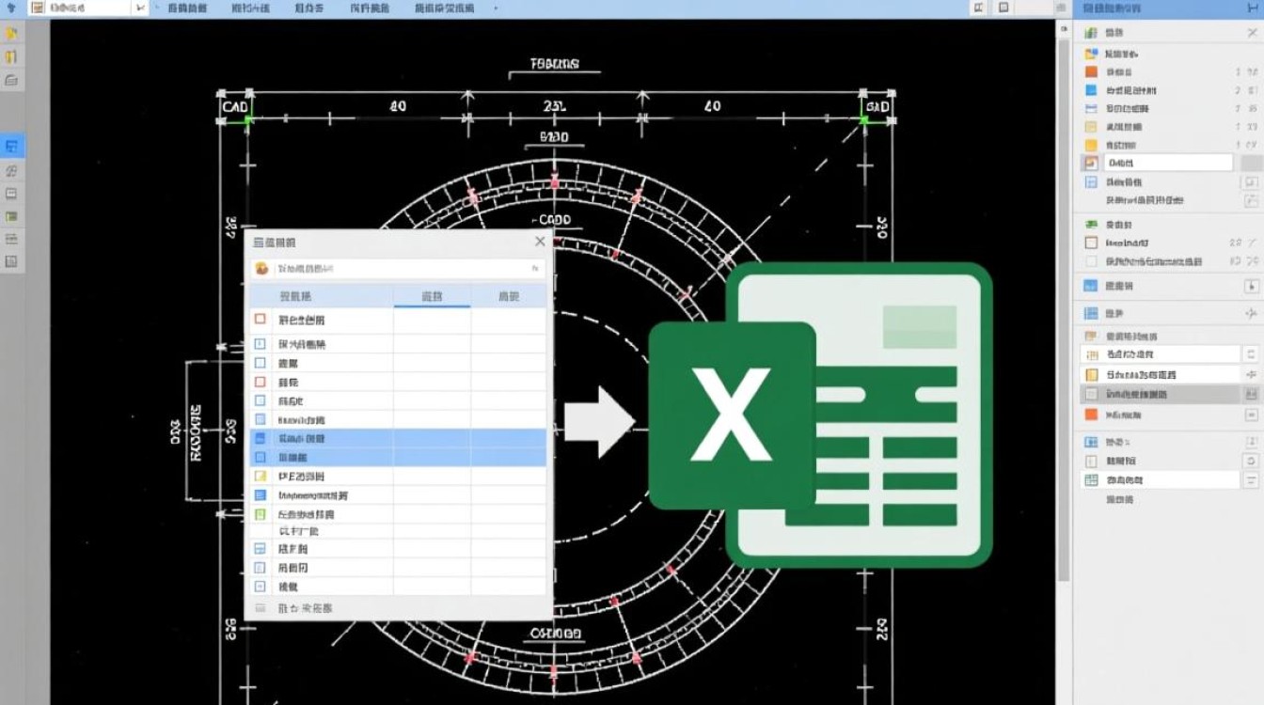The width and height of the screenshot is (1264, 705).
Task: Tick the red checkbox in dialog's first row
Action: pos(261,320)
